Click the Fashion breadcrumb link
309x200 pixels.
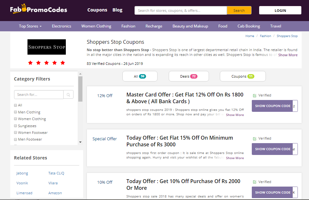pos(265,36)
